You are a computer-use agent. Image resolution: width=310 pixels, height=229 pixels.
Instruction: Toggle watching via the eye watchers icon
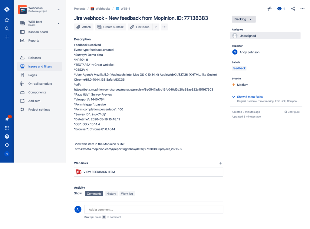279,8
